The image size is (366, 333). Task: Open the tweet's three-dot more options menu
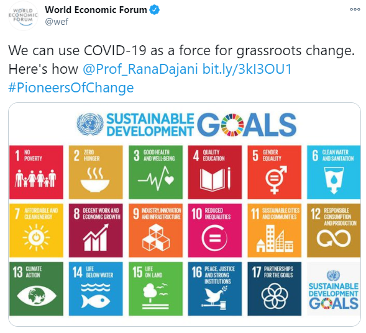tap(355, 9)
